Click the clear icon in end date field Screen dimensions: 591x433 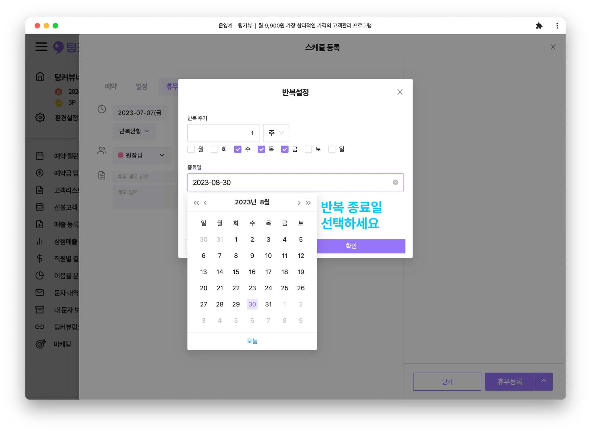395,182
